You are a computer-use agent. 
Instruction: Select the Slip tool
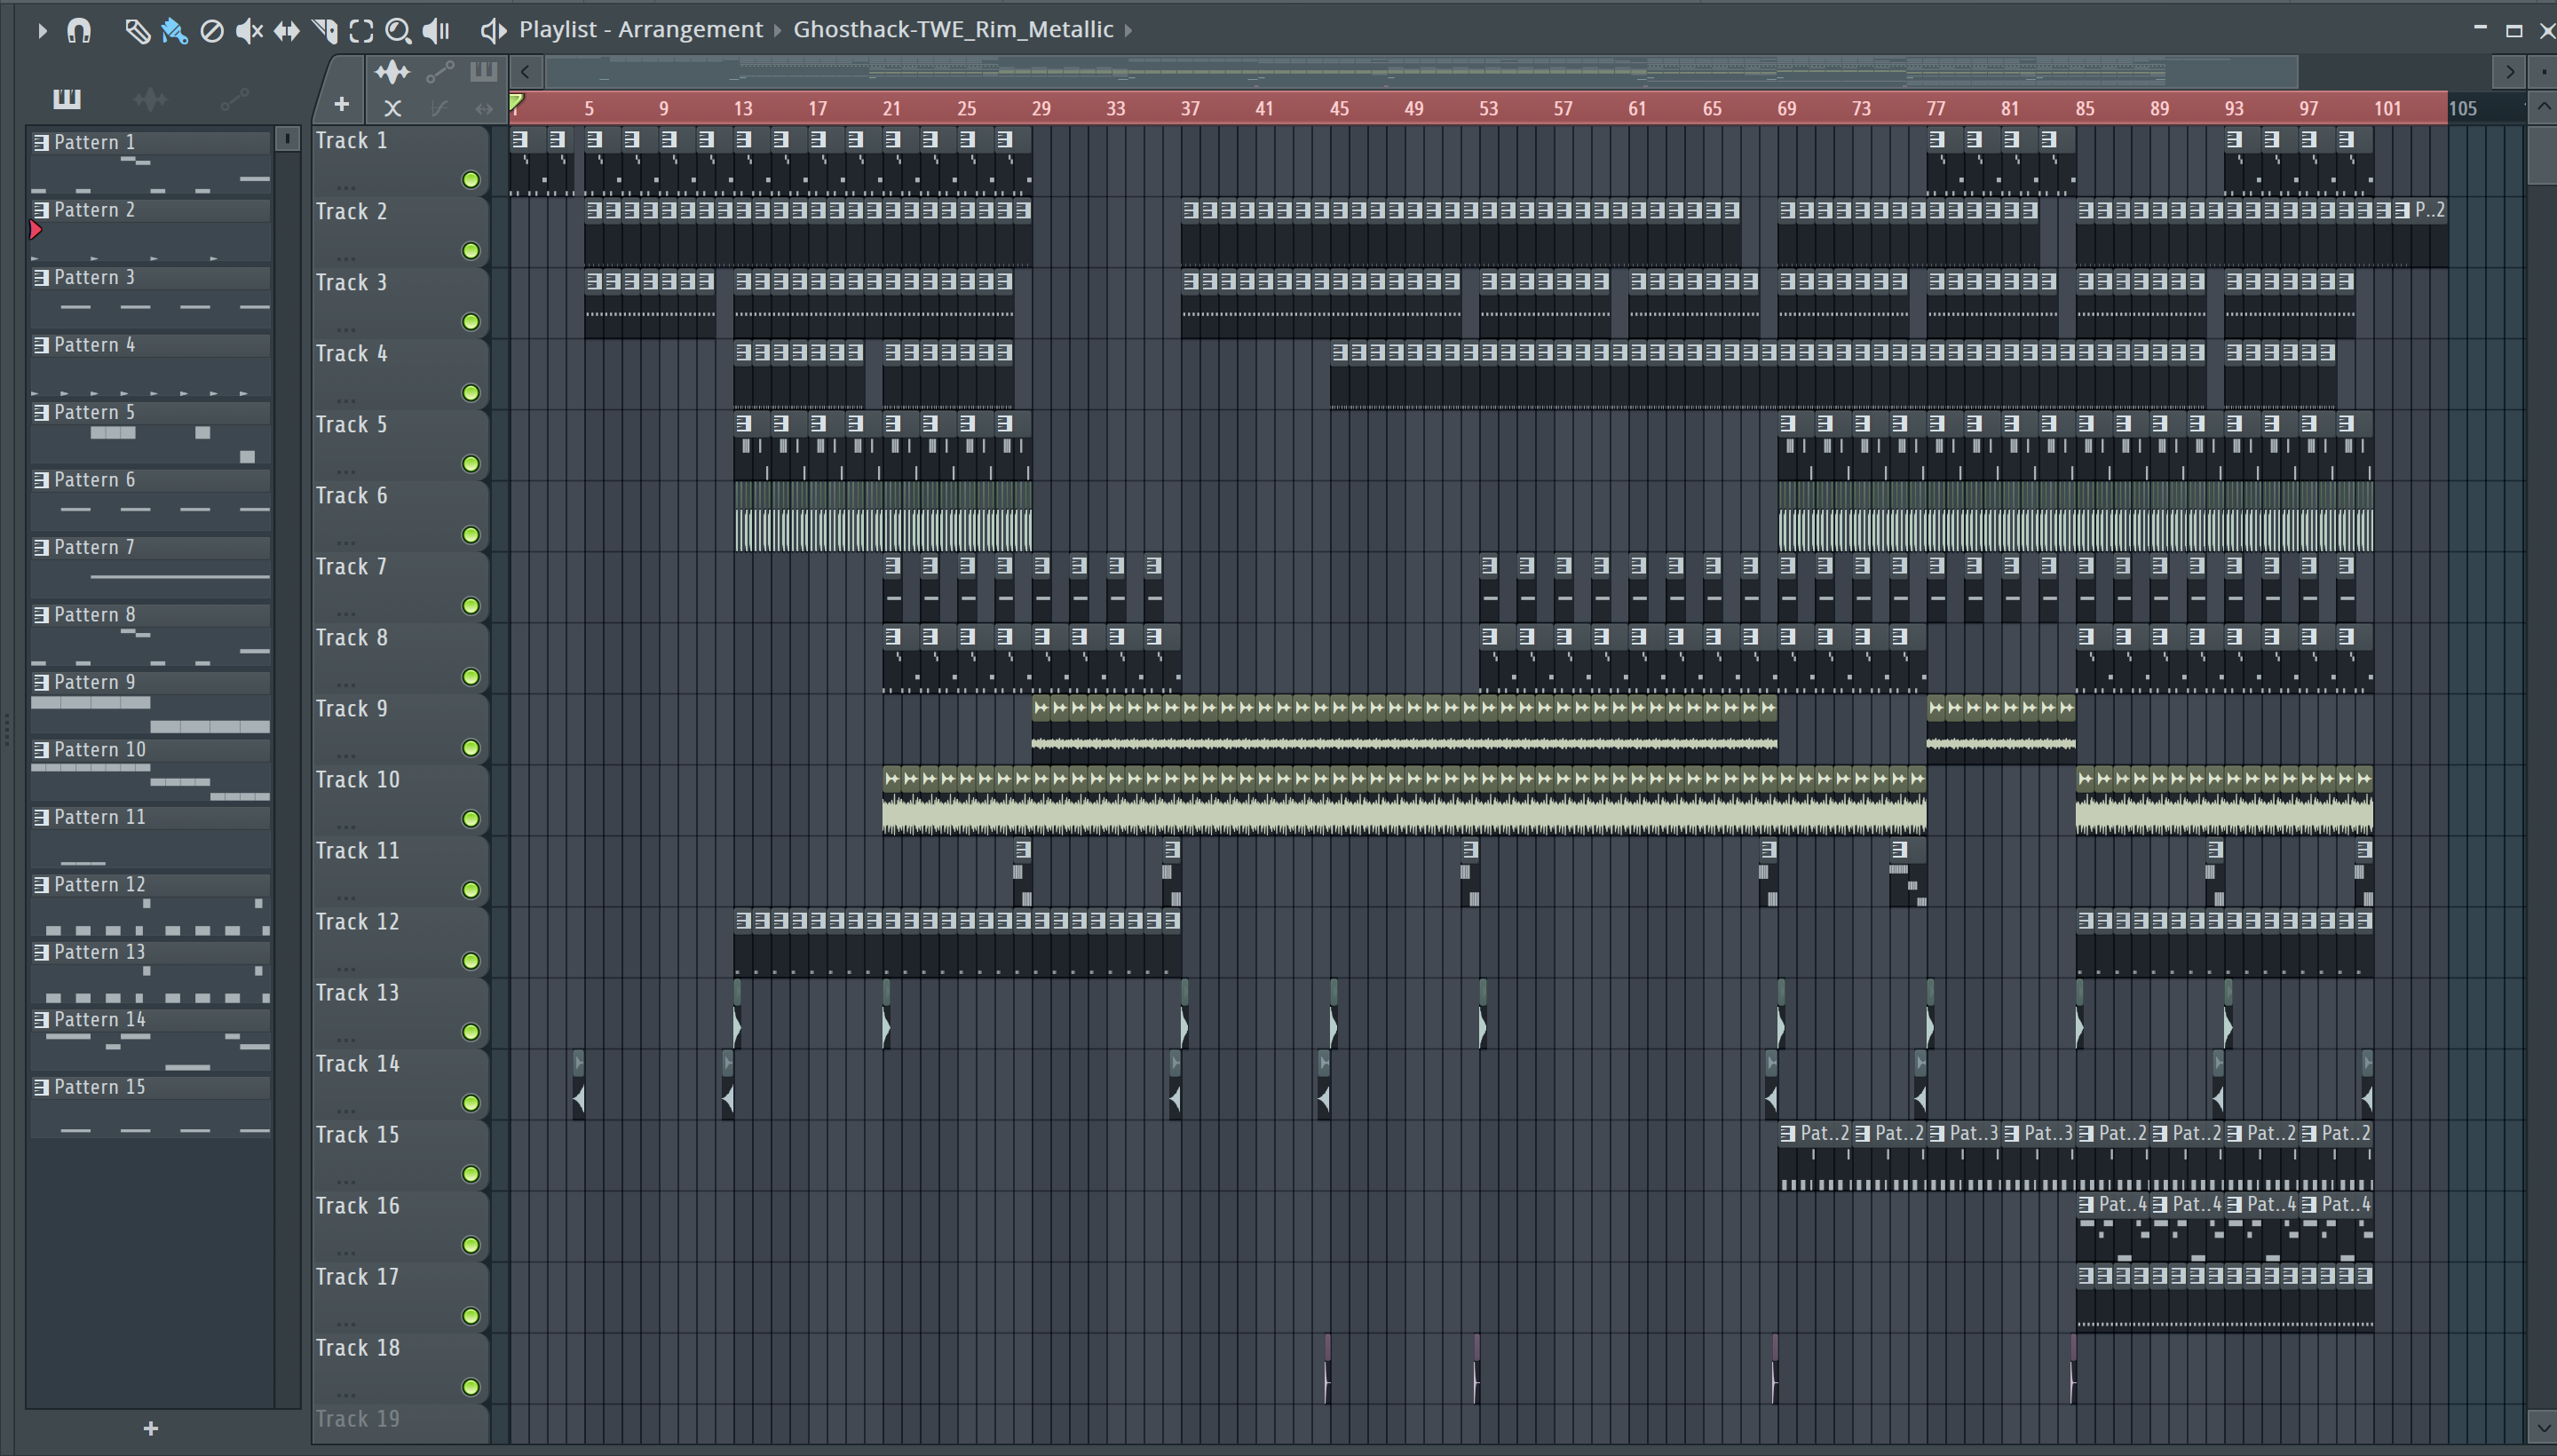[286, 31]
